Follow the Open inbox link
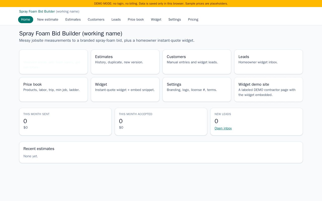The width and height of the screenshot is (322, 201). pyautogui.click(x=223, y=128)
